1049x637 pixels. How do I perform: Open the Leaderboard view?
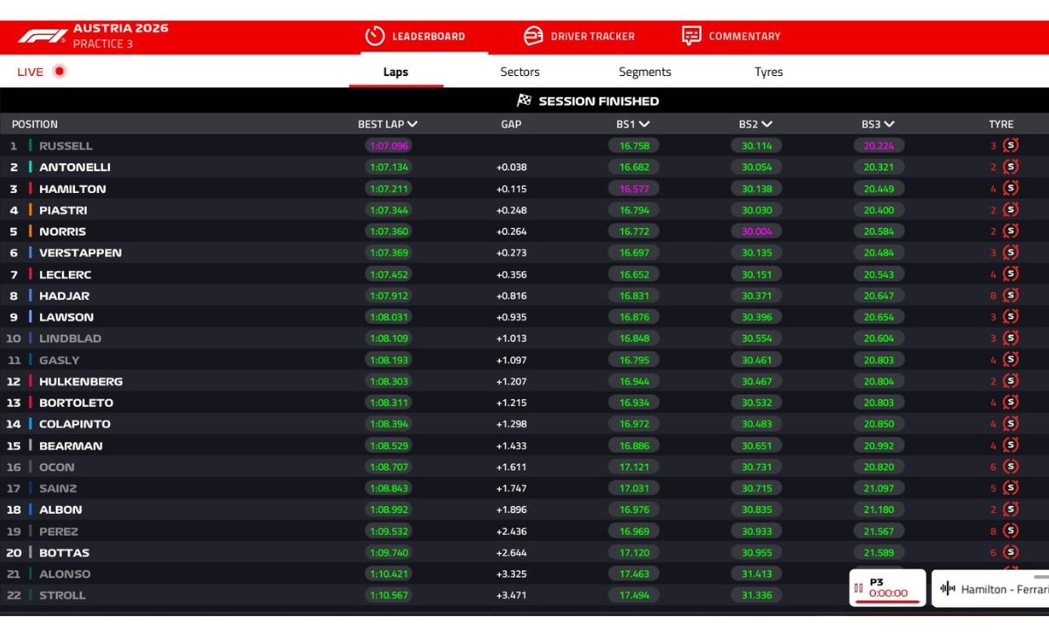tap(415, 36)
